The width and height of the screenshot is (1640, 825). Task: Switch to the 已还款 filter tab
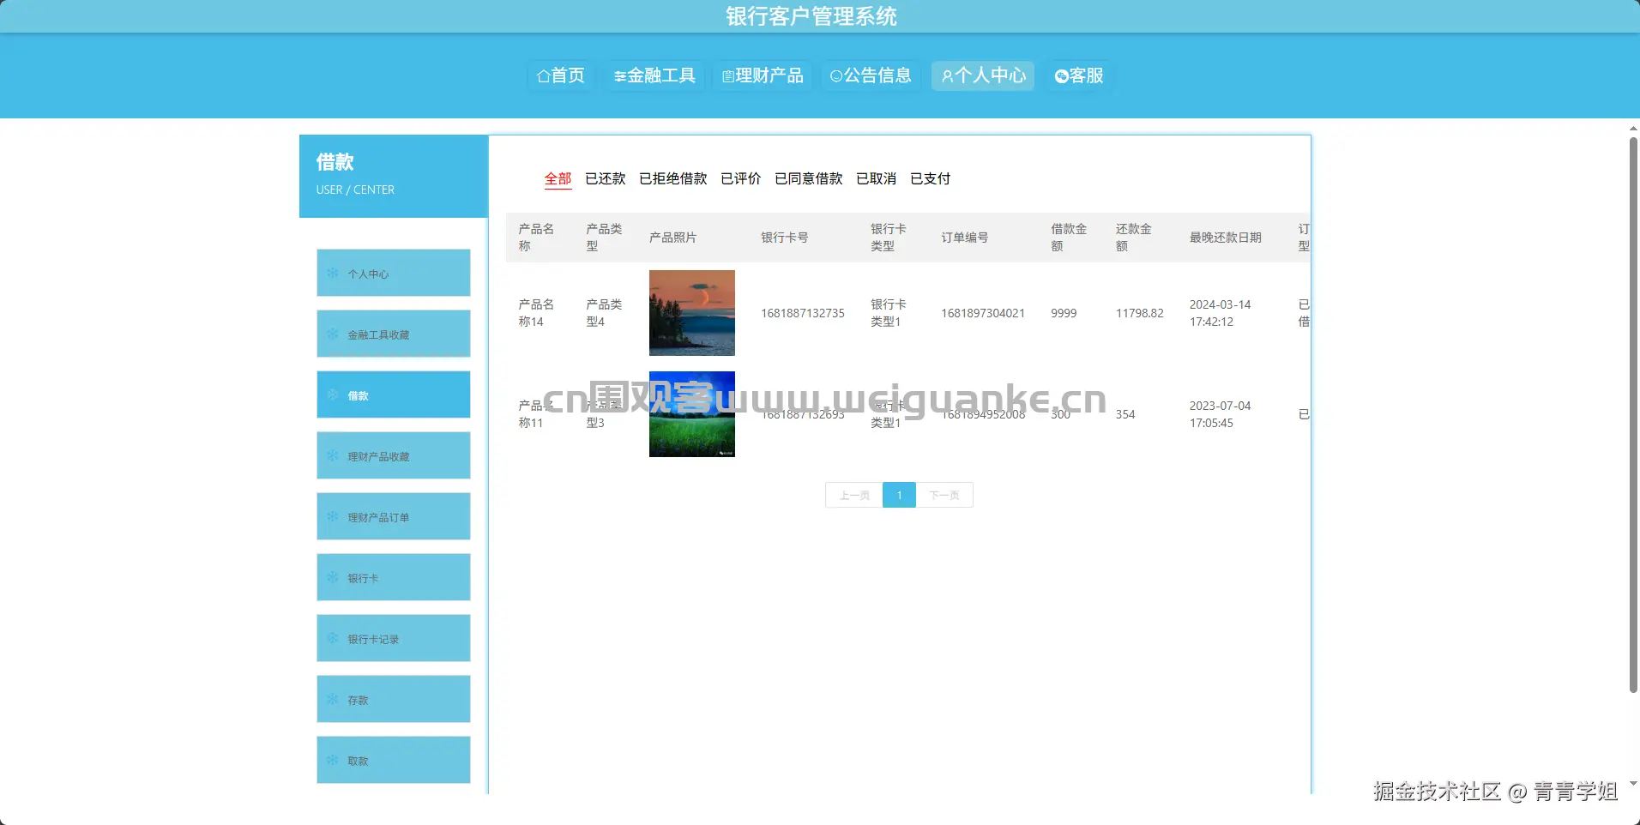tap(606, 178)
